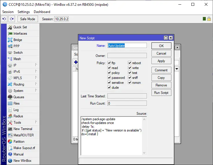Image resolution: width=213 pixels, height=165 pixels.
Task: Click the Tools icon in the sidebar
Action: click(x=10, y=123)
